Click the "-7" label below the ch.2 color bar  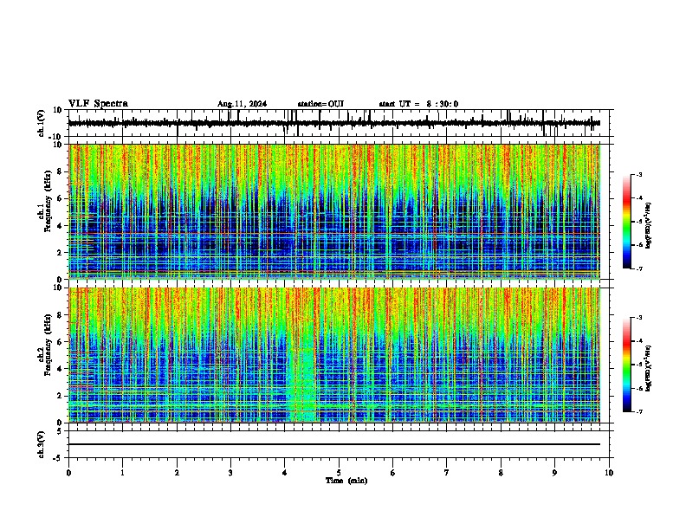[638, 411]
